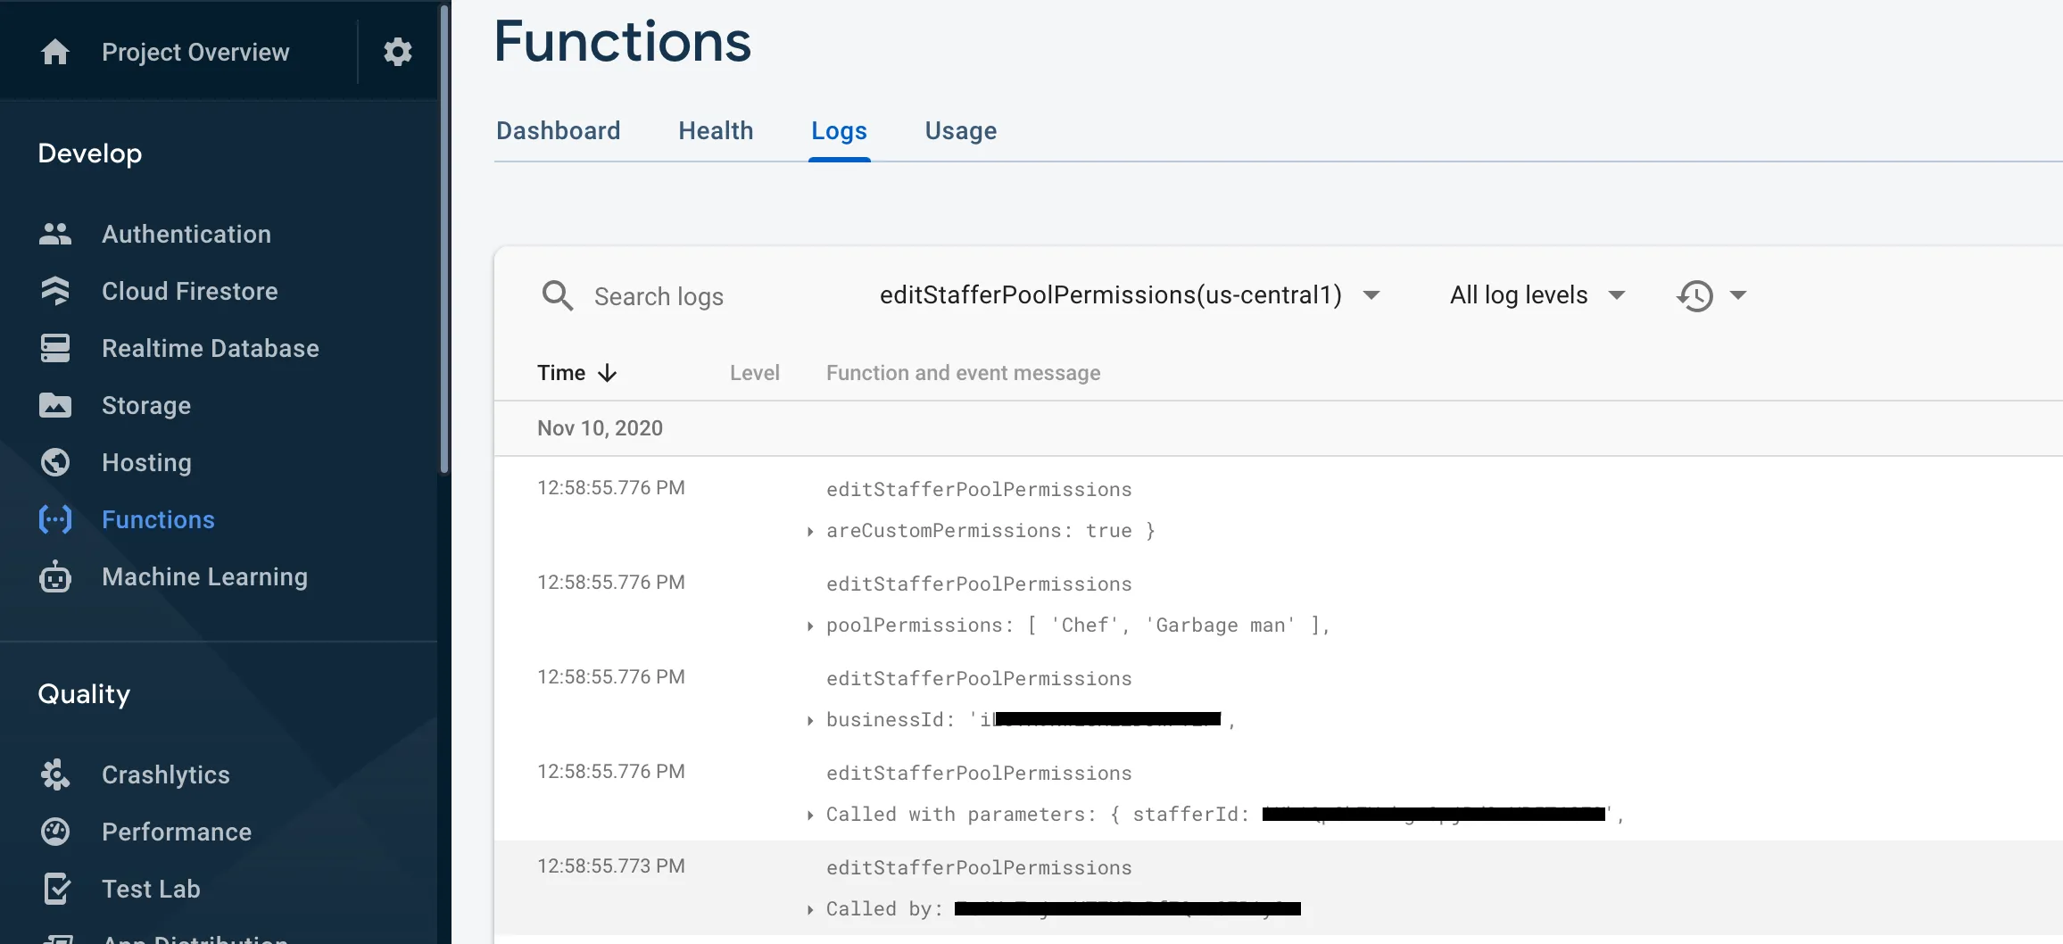Click the Search logs input field
2063x944 pixels.
pos(659,297)
